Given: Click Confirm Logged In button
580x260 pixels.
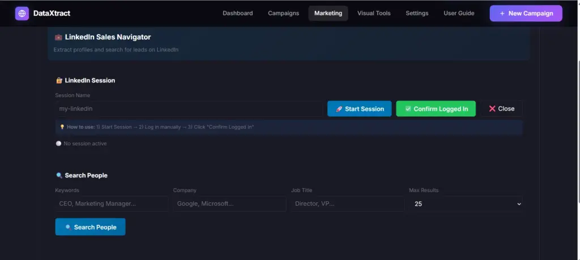Looking at the screenshot, I should point(436,109).
